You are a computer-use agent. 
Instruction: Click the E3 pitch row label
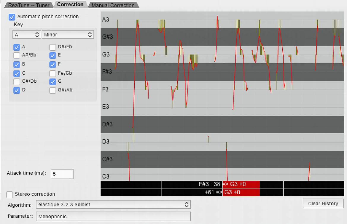106,107
